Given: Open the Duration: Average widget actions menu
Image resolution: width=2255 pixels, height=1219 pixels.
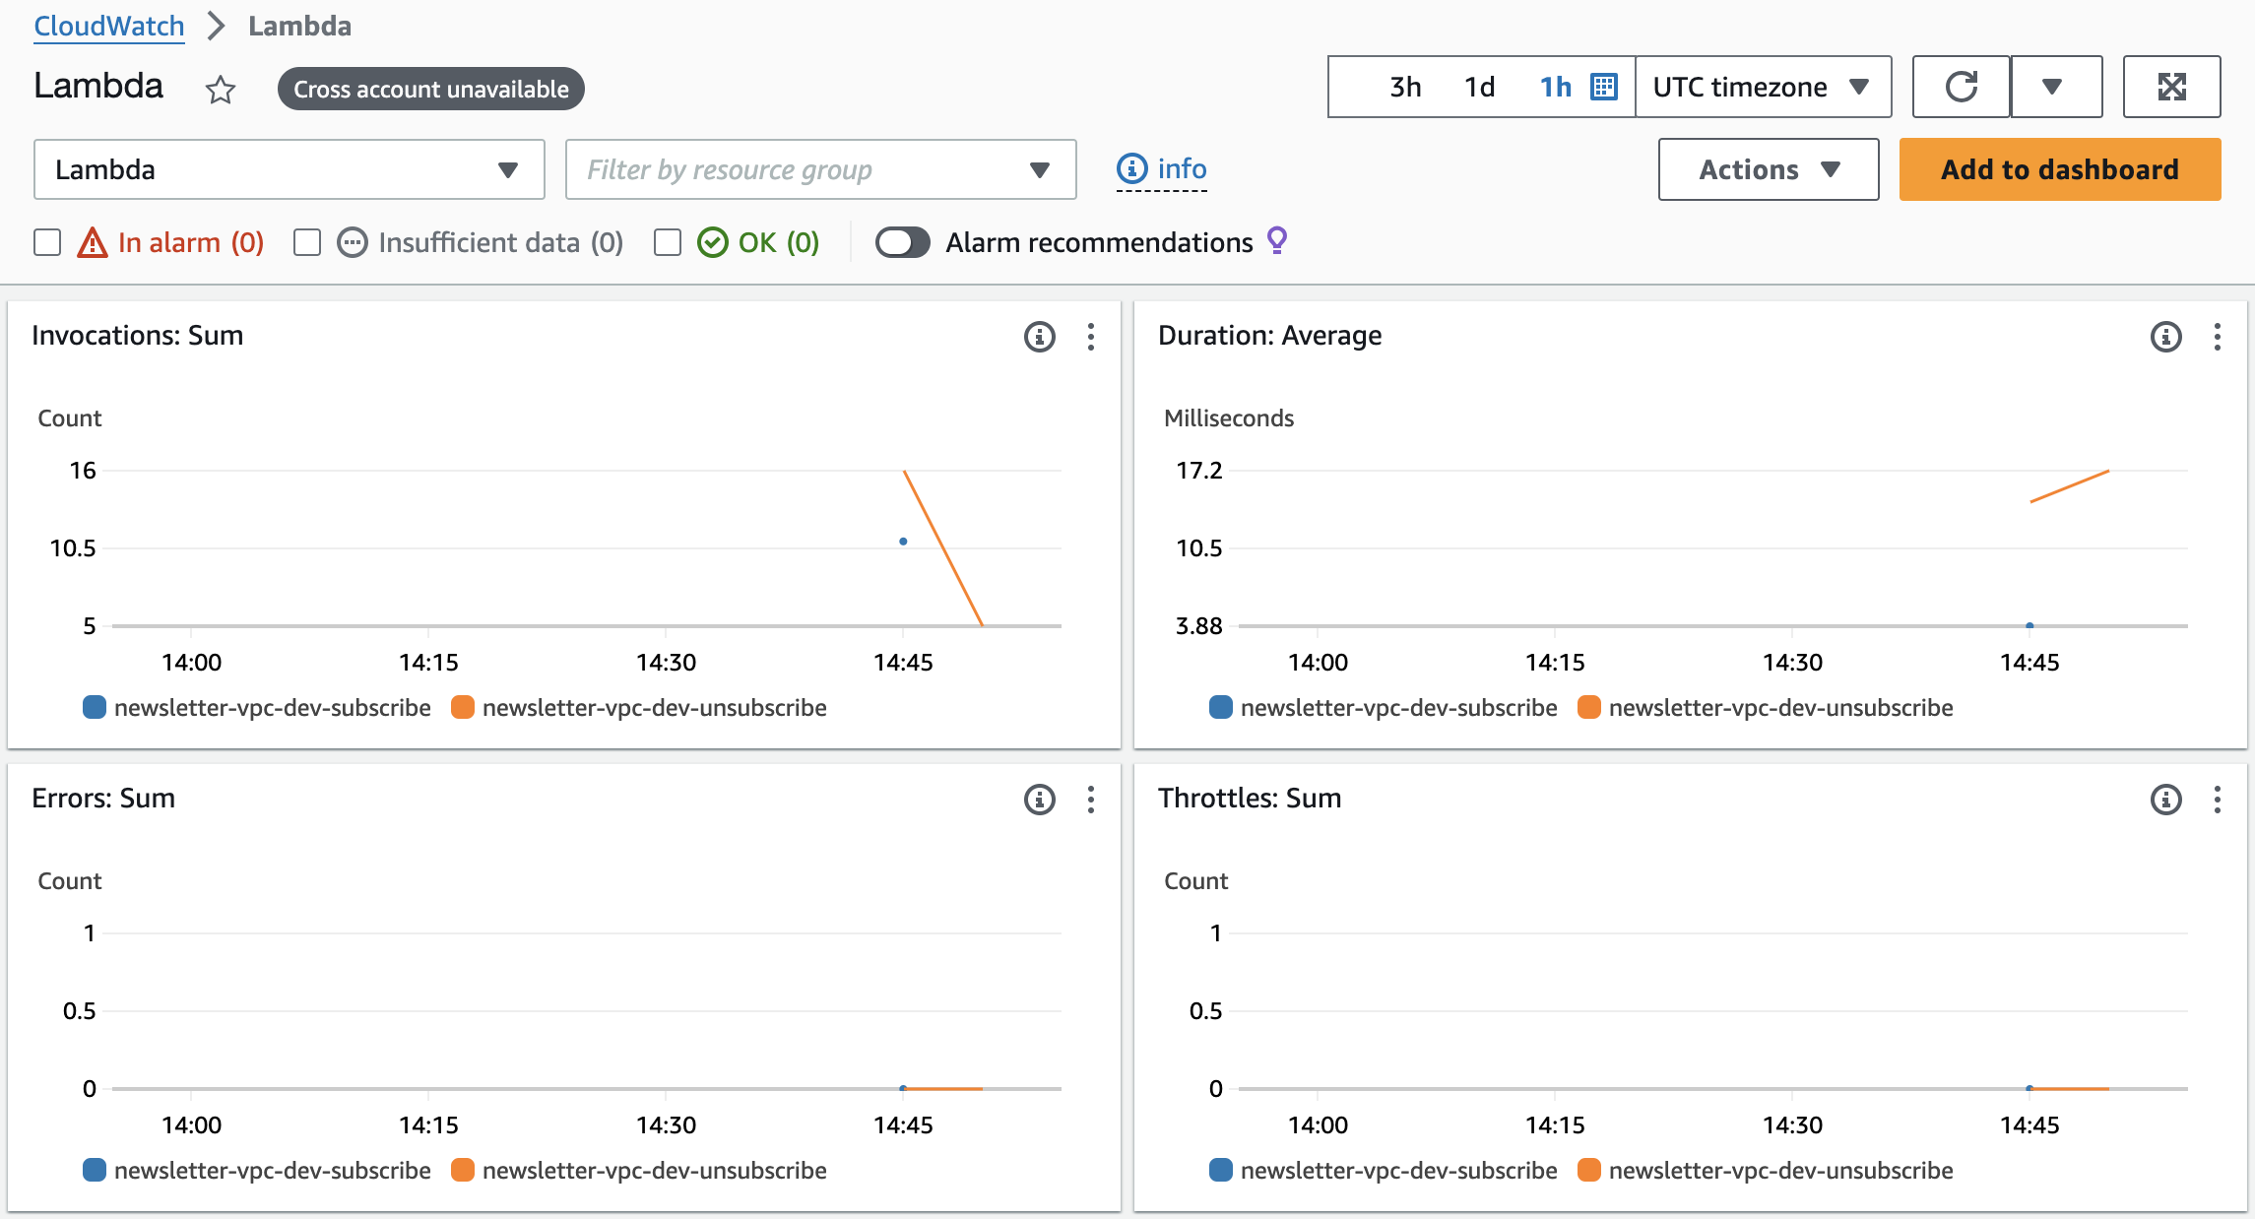Looking at the screenshot, I should [2217, 337].
